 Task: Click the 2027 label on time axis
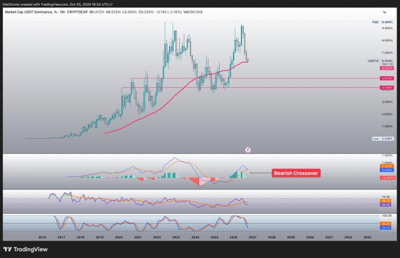[x=252, y=237]
